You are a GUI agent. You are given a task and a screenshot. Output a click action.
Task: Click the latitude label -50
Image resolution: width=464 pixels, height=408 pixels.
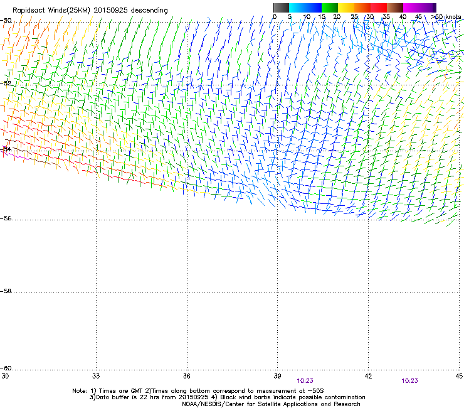click(6, 21)
